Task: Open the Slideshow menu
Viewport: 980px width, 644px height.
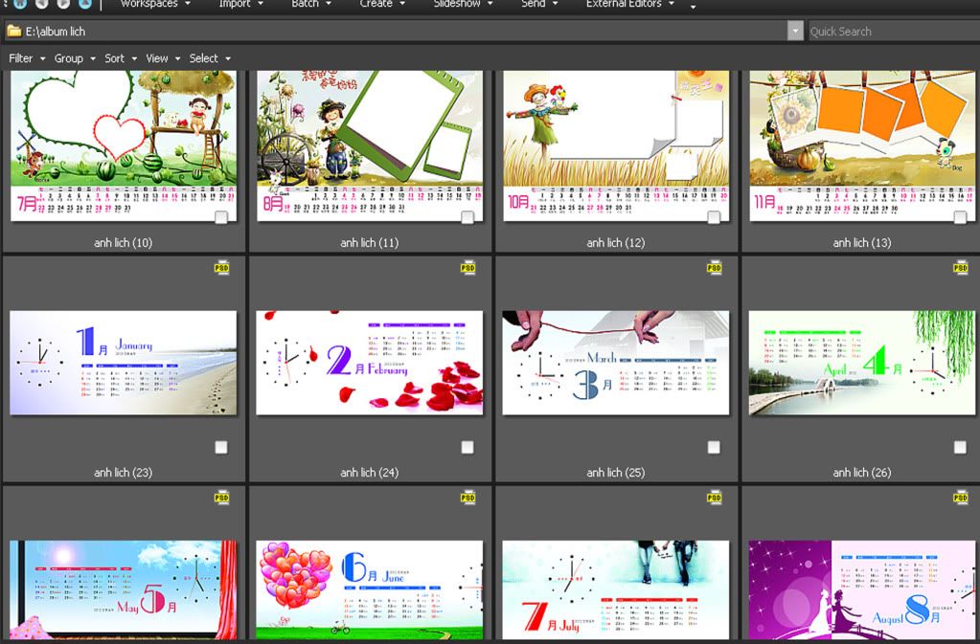Action: pyautogui.click(x=463, y=4)
